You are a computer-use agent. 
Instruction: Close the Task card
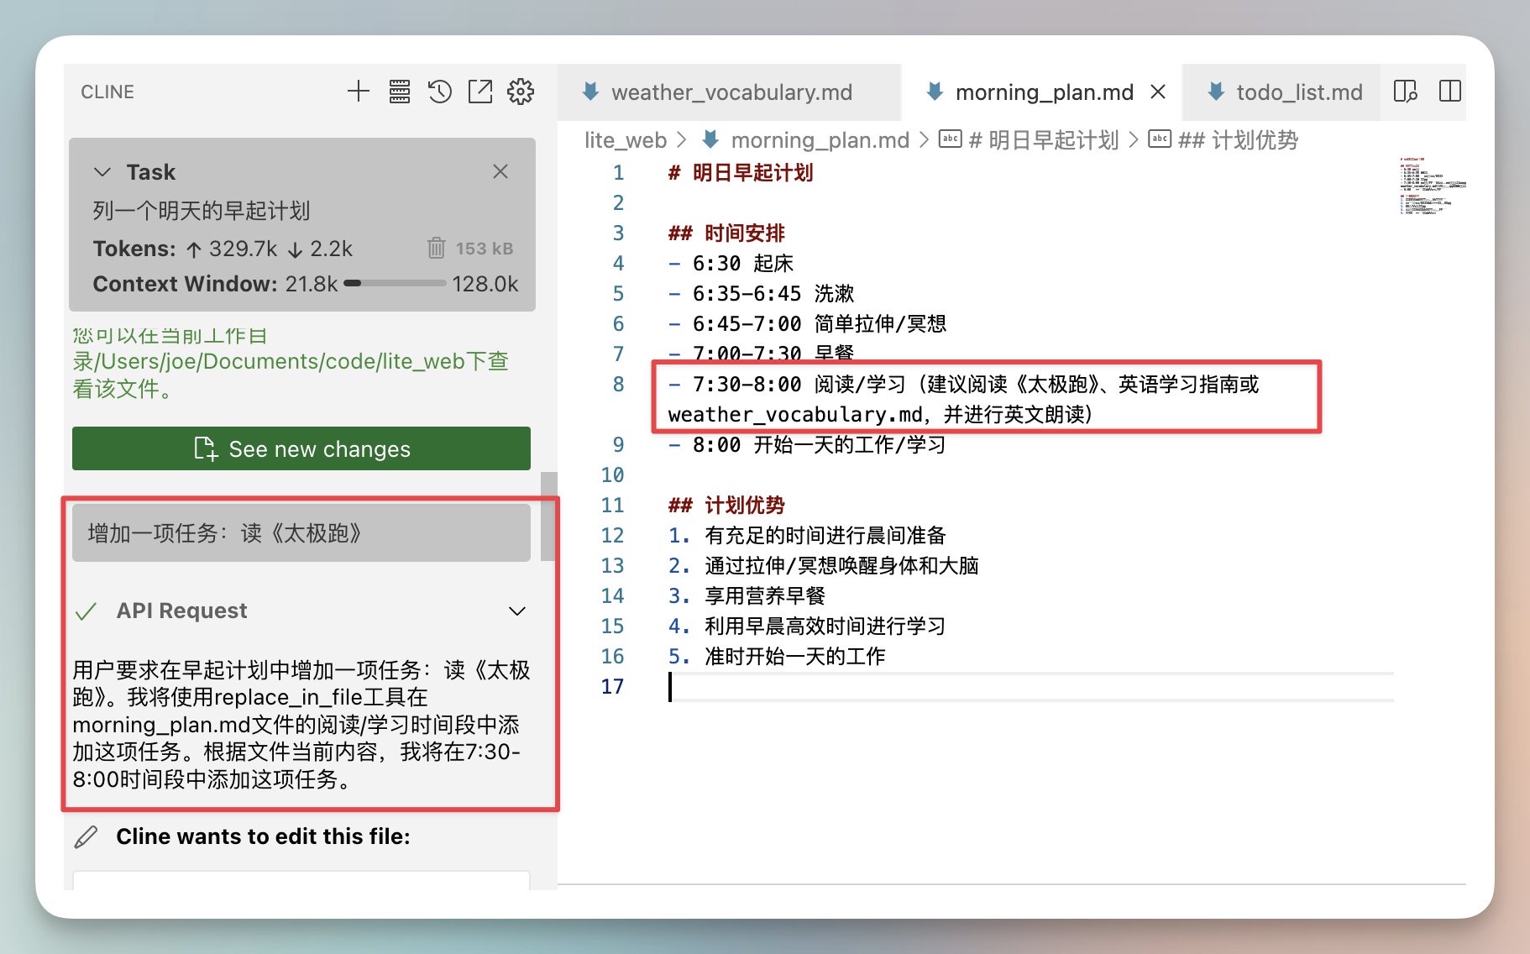(x=500, y=171)
